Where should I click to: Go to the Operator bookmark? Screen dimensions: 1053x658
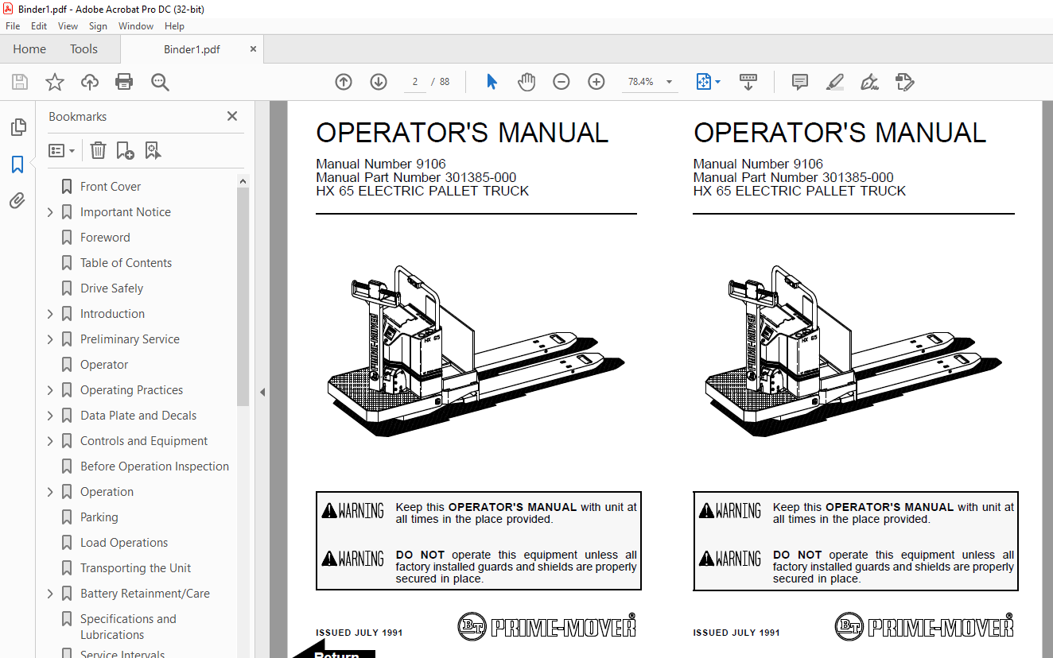pyautogui.click(x=104, y=365)
